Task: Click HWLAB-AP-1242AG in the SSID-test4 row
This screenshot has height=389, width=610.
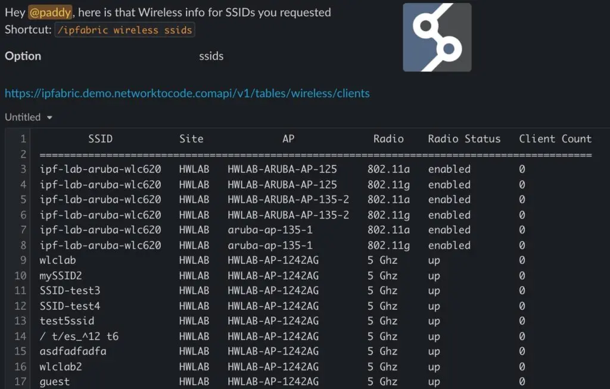Action: (x=273, y=306)
